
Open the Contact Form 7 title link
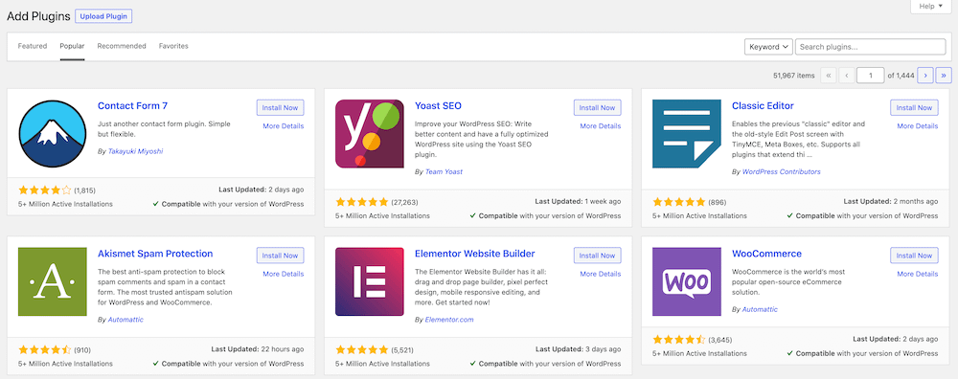click(132, 105)
